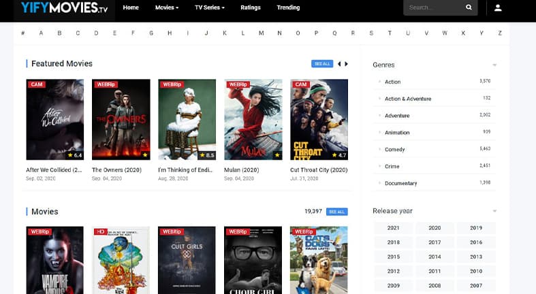Click The Owners (2020) title link

pos(116,170)
